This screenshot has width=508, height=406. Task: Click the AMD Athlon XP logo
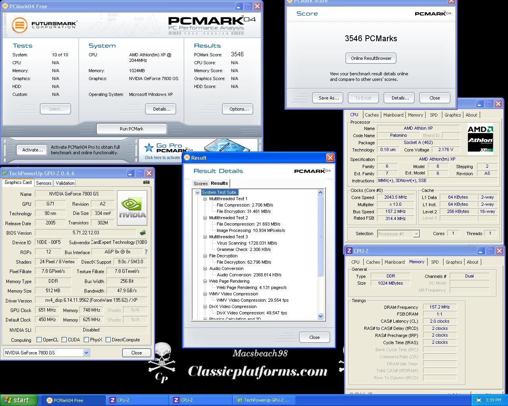click(x=480, y=139)
